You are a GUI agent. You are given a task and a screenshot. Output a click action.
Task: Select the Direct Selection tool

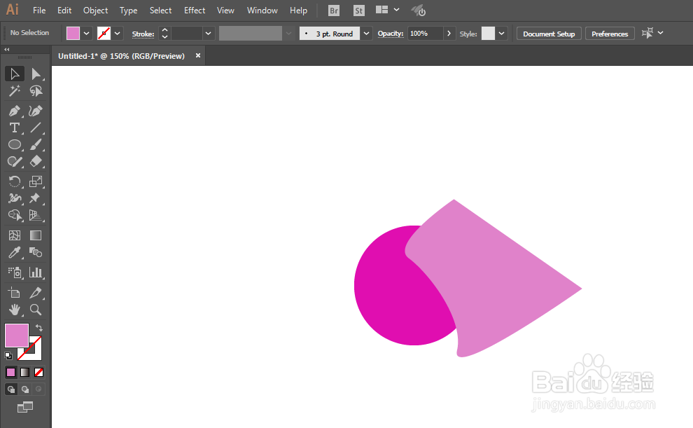(36, 74)
